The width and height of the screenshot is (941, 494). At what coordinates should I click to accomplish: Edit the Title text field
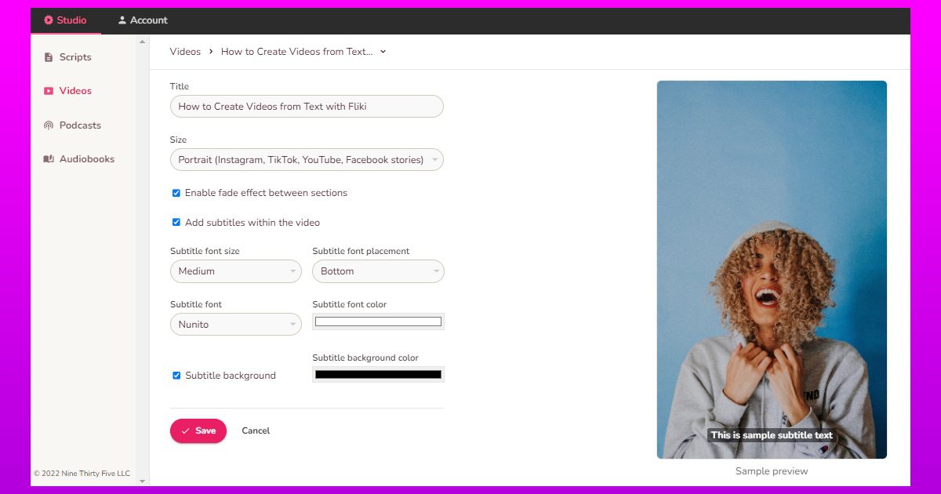(307, 107)
